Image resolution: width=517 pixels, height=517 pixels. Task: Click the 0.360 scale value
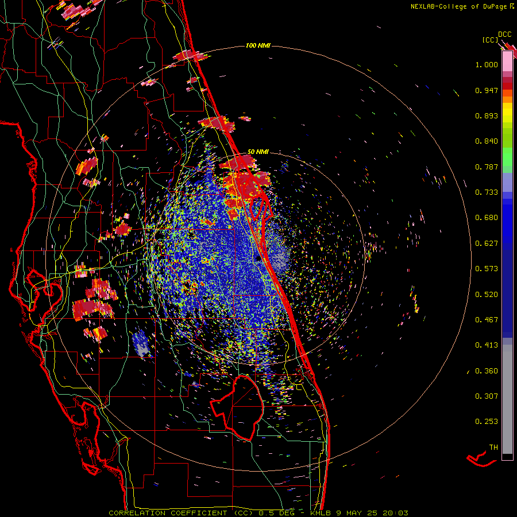[487, 371]
